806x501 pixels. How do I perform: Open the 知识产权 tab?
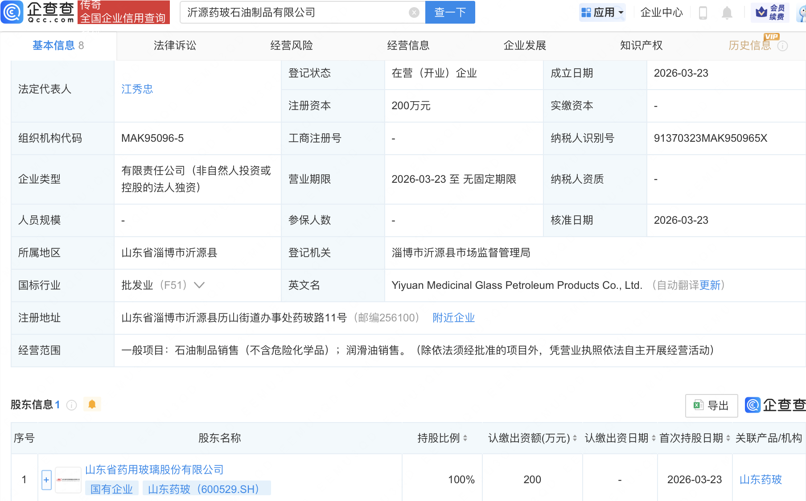[x=641, y=45]
